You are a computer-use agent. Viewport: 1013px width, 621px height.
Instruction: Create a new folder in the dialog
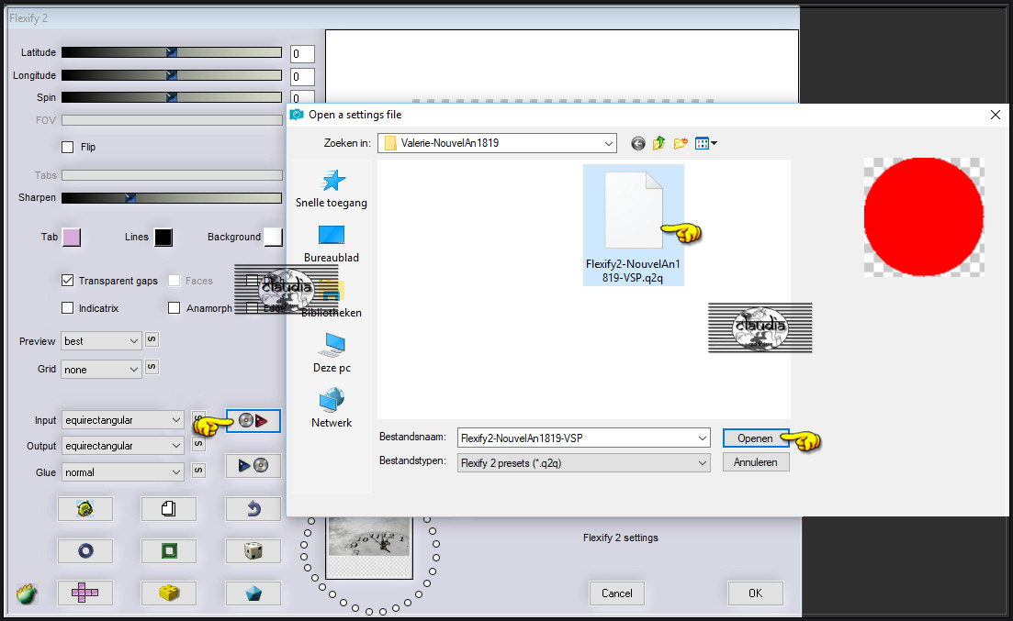point(681,143)
